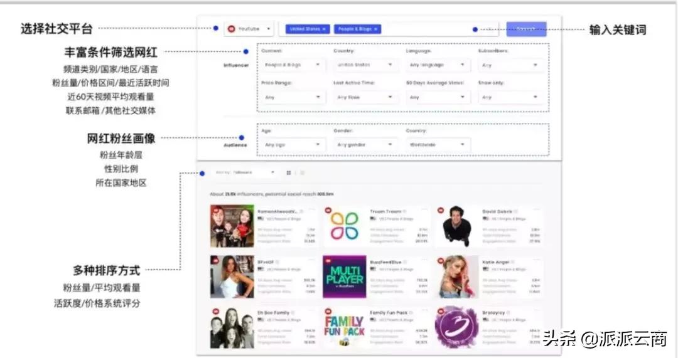Click the info icon beside Katie Angel name
The width and height of the screenshot is (678, 358).
point(514,262)
